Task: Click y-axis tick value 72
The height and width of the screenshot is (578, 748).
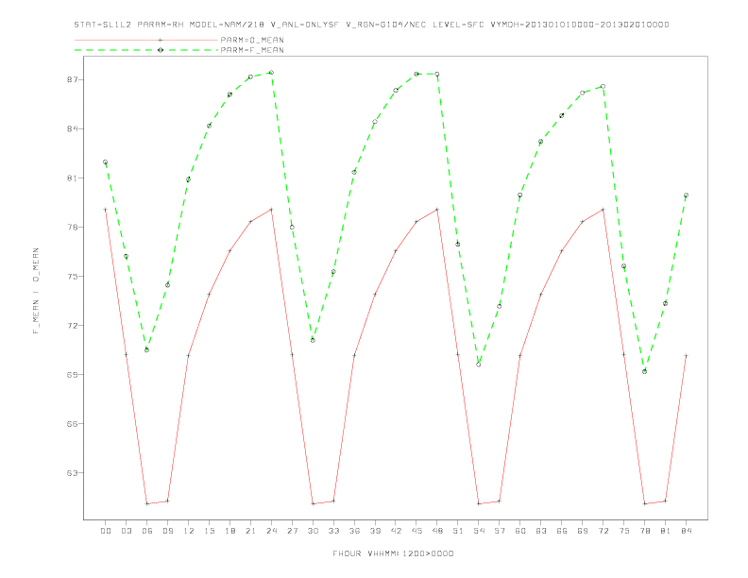Action: click(72, 325)
